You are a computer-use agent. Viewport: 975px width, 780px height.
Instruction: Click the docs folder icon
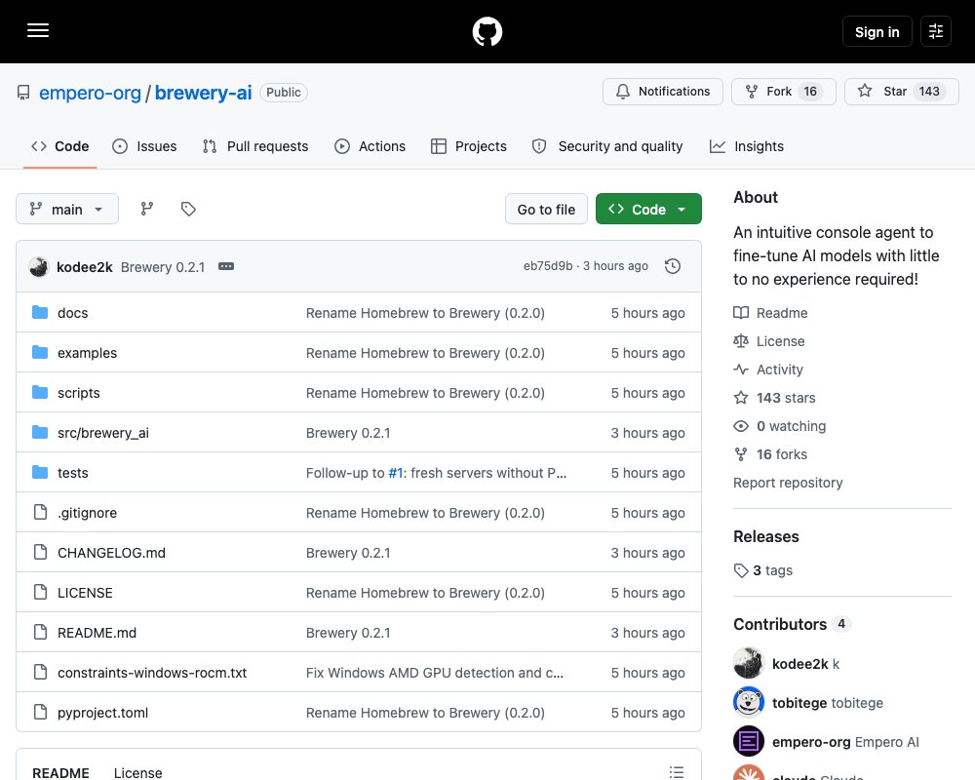pos(40,312)
